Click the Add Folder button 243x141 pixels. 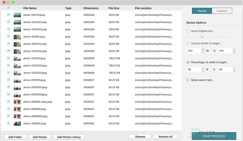pyautogui.click(x=15, y=137)
